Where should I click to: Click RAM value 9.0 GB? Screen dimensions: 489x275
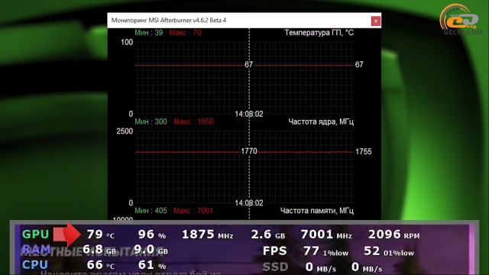point(151,250)
